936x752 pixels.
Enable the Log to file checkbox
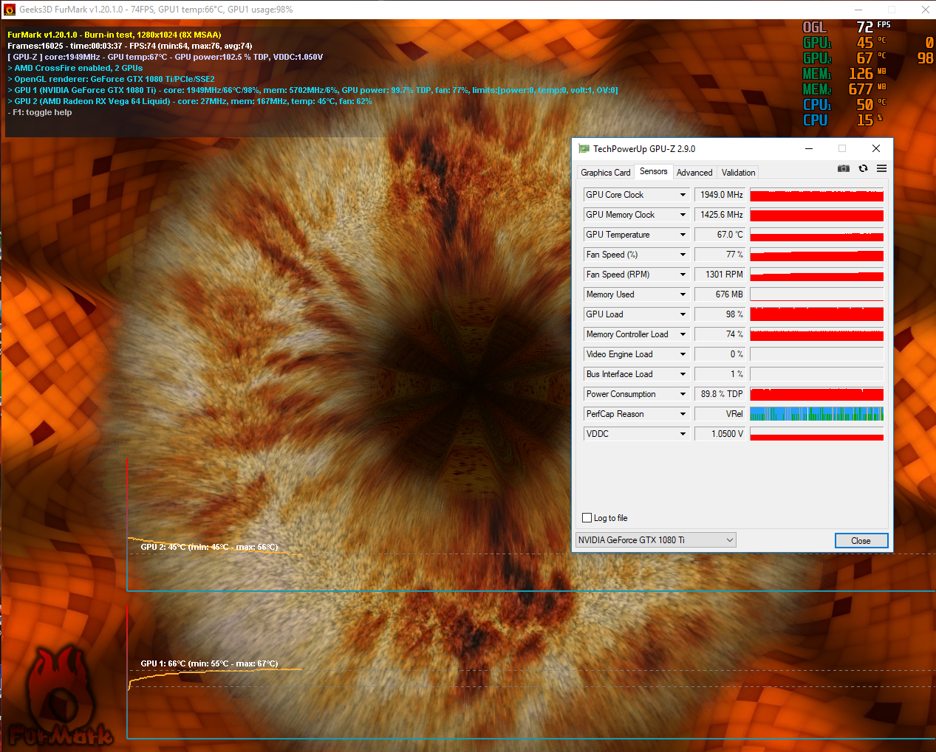coord(587,518)
